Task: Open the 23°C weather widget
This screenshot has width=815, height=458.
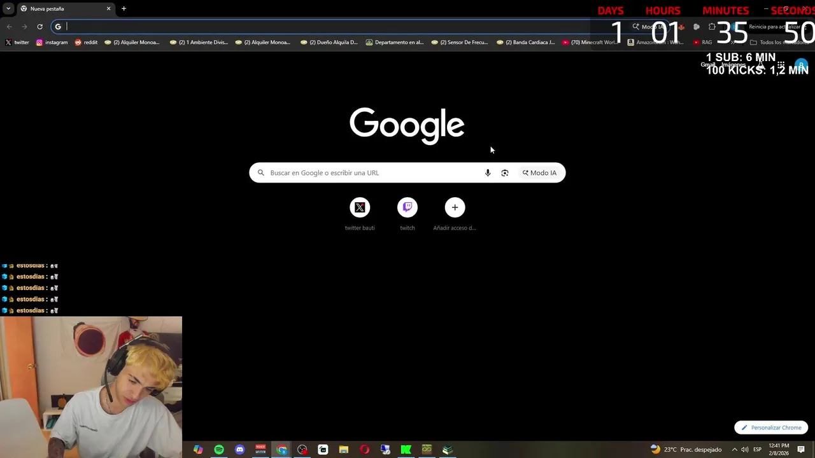Action: pos(686,450)
